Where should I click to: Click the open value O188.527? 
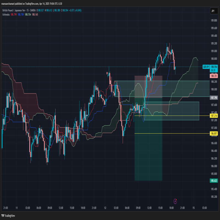40,10
